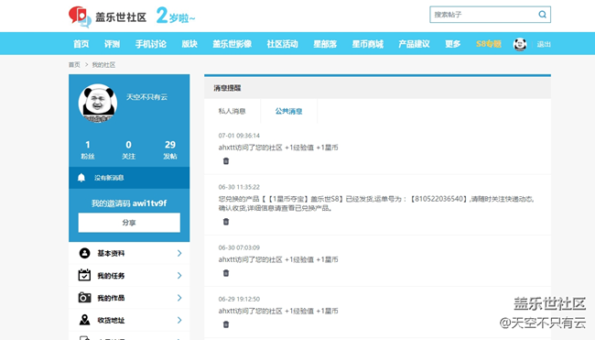This screenshot has width=595, height=340.
Task: Click the 我的任务 calendar icon
Action: point(84,275)
